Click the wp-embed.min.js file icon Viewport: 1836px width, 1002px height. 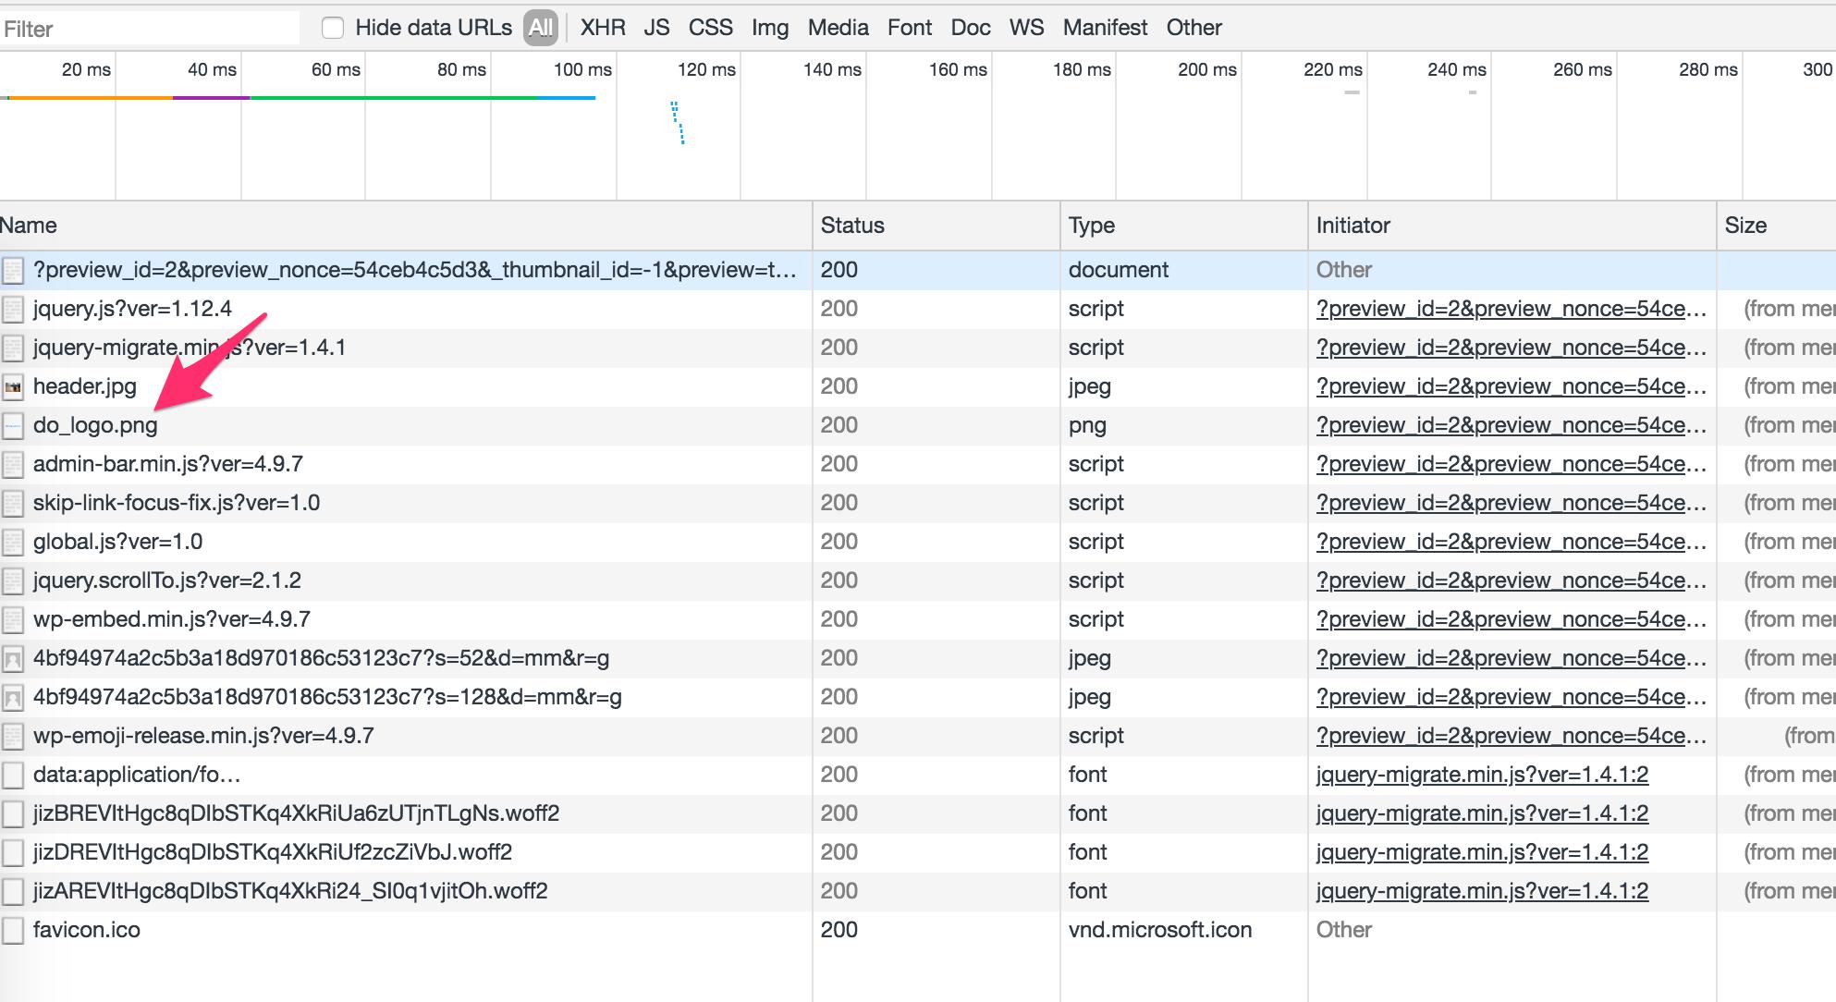click(13, 619)
